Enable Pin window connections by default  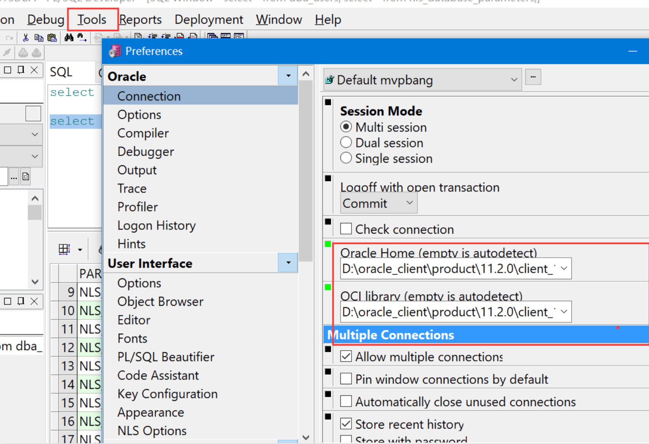[x=346, y=378]
